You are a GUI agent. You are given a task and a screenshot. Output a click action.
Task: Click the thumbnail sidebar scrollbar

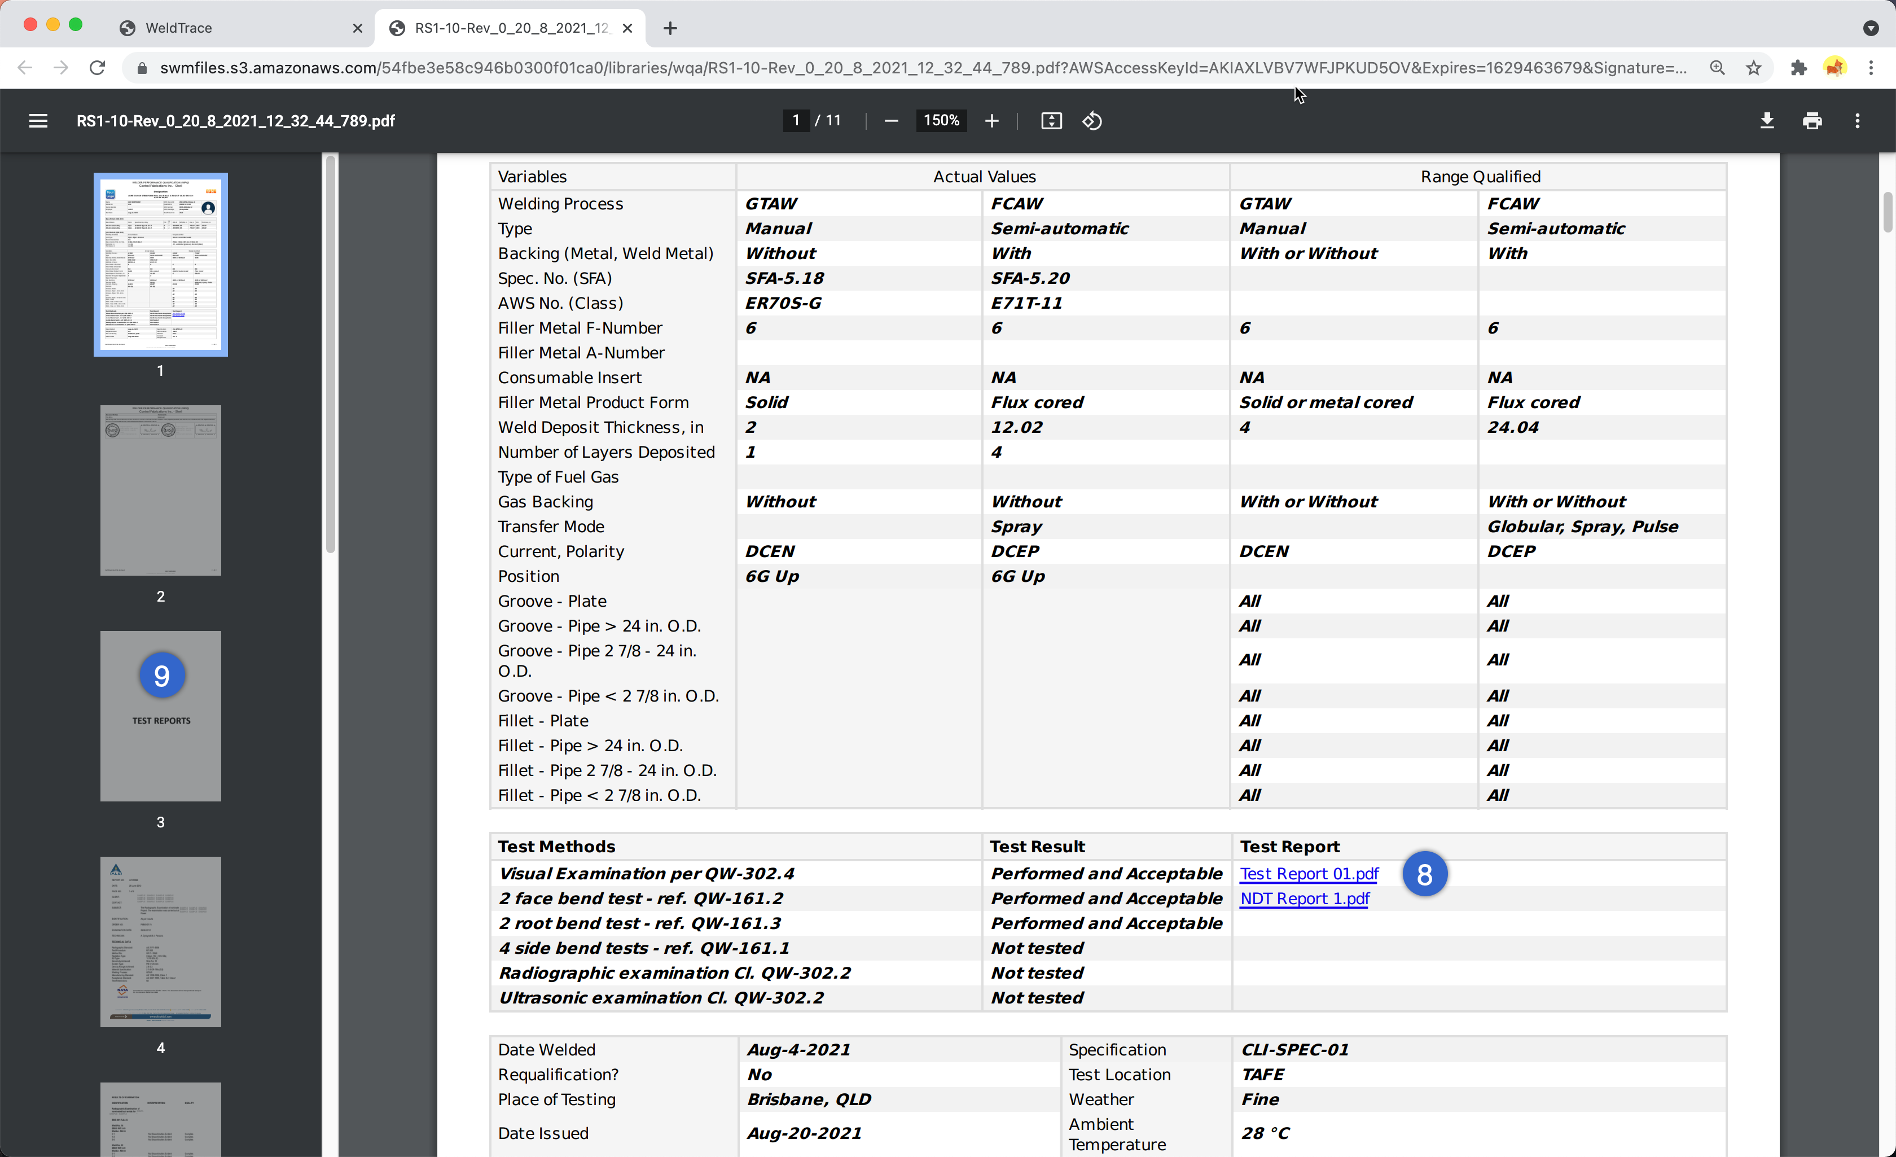[x=331, y=354]
